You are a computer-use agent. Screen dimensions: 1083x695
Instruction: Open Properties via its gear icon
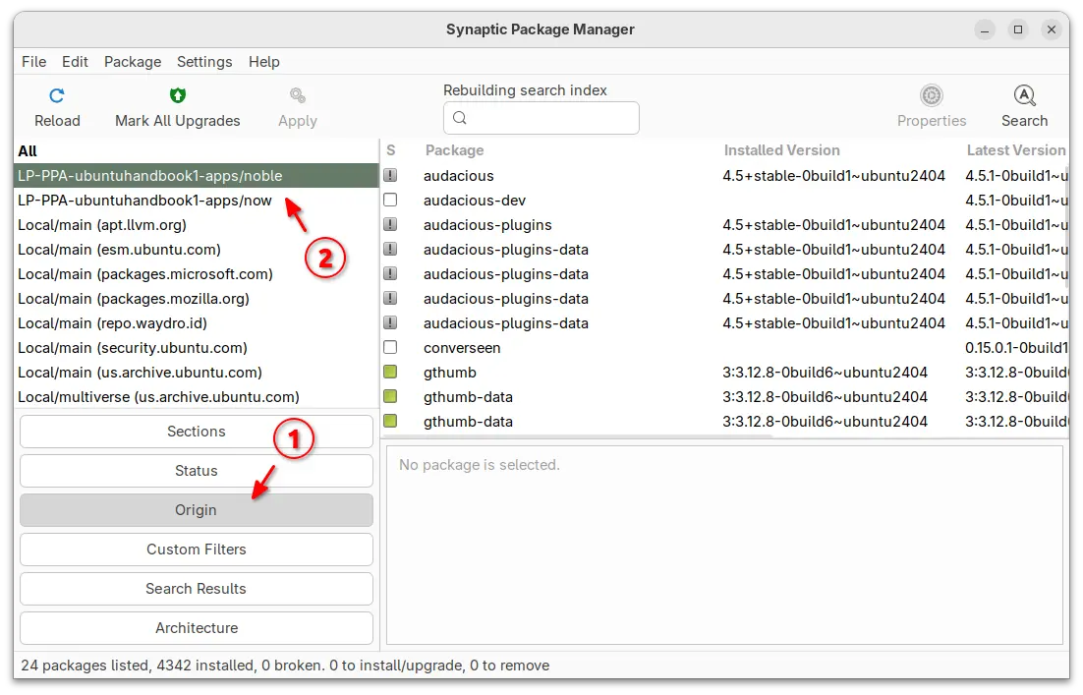pos(931,95)
